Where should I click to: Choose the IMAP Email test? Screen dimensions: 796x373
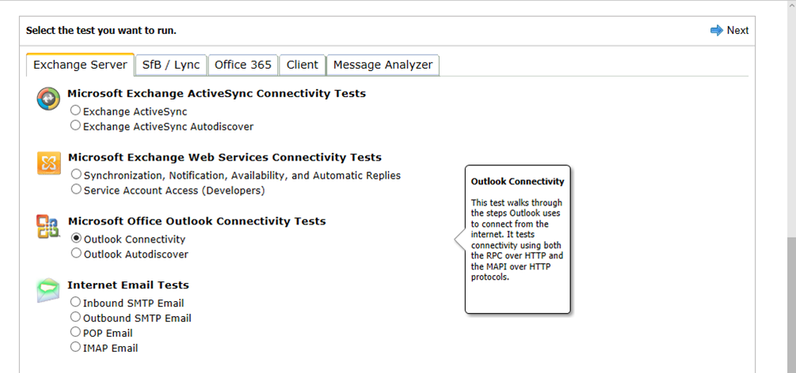pyautogui.click(x=76, y=347)
